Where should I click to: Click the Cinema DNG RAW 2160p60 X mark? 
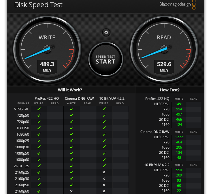(71, 191)
